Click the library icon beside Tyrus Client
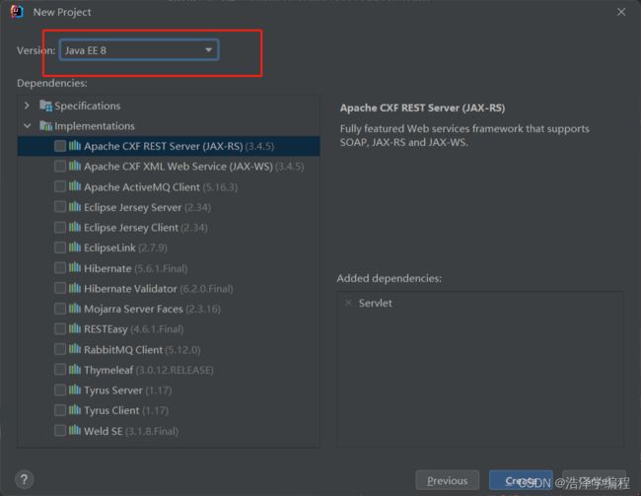The image size is (641, 496). 75,410
